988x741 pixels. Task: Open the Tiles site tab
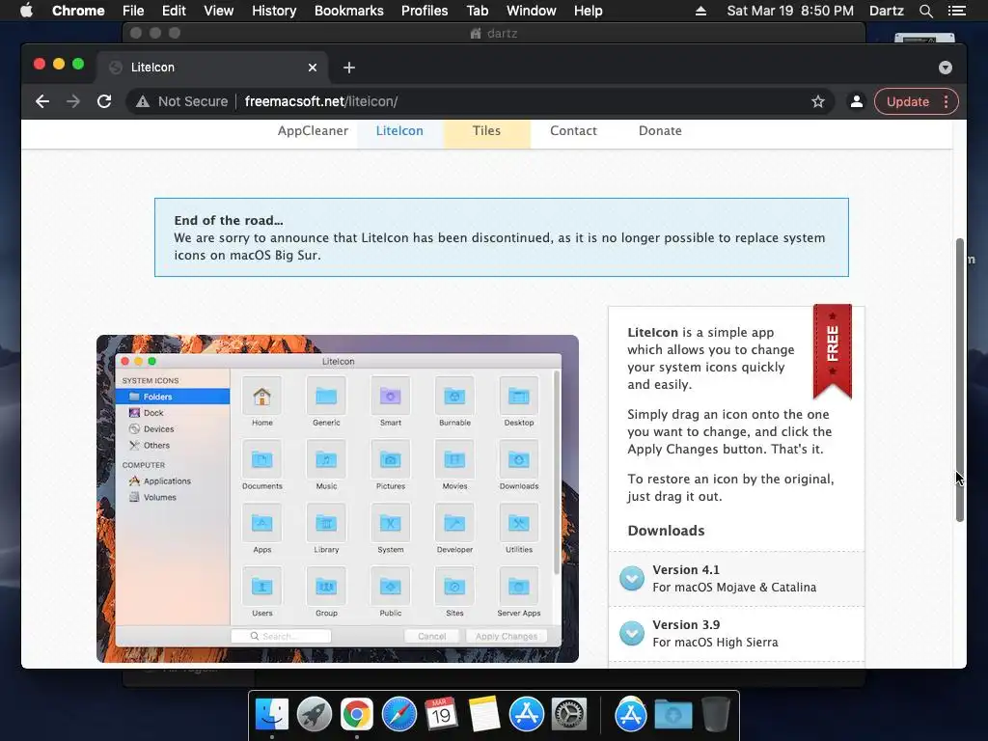point(486,131)
